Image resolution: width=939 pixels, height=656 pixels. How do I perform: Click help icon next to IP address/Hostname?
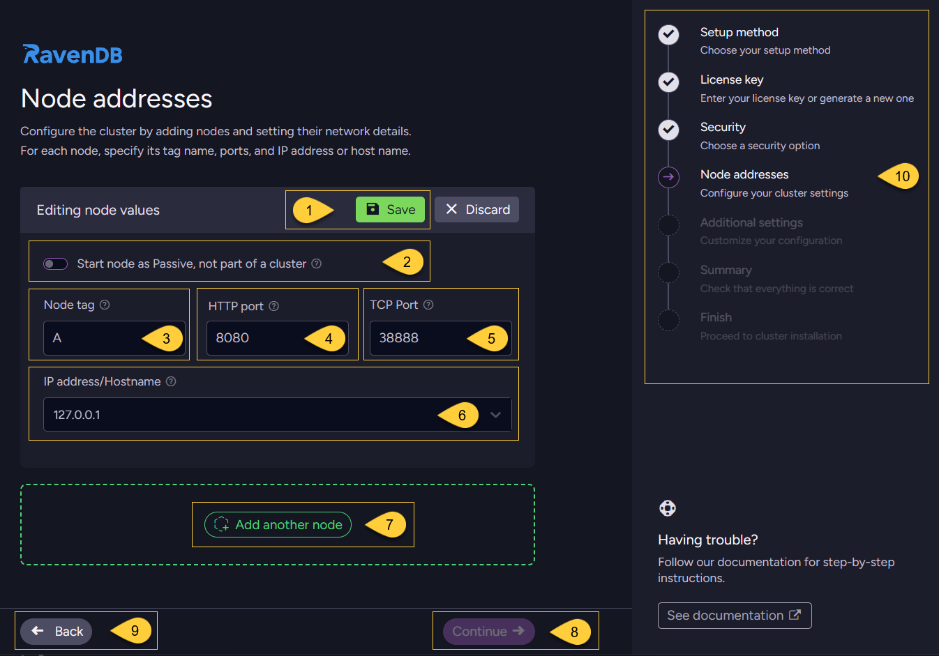coord(171,381)
